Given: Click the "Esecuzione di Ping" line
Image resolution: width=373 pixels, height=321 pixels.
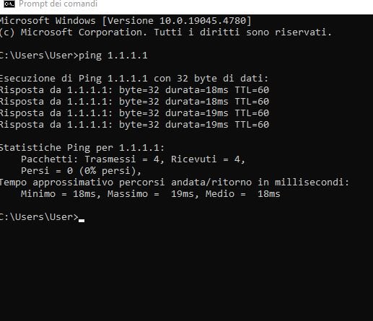Looking at the screenshot, I should click(x=134, y=79).
